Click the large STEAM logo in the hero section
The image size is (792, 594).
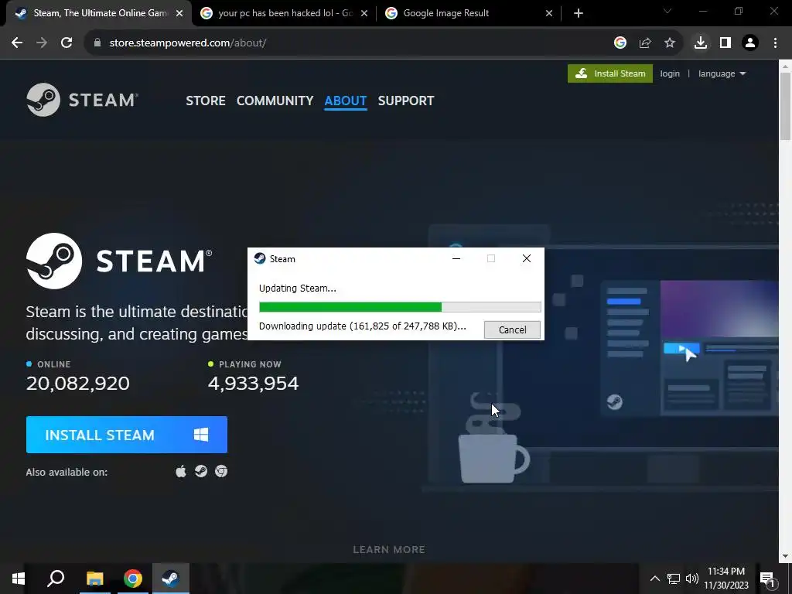pos(119,261)
